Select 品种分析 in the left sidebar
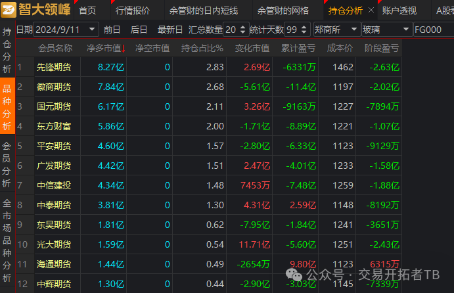Screen dimensions: 454x293 pyautogui.click(x=7, y=106)
